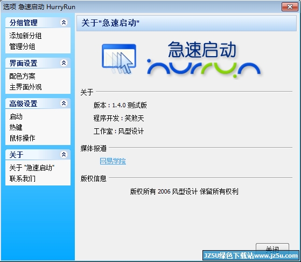Screen dimensions: 301x262
Task: Collapse the 分组管理 section chevron
Action: (64, 23)
